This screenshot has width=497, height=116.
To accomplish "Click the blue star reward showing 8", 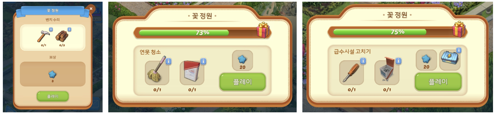I will (52, 74).
